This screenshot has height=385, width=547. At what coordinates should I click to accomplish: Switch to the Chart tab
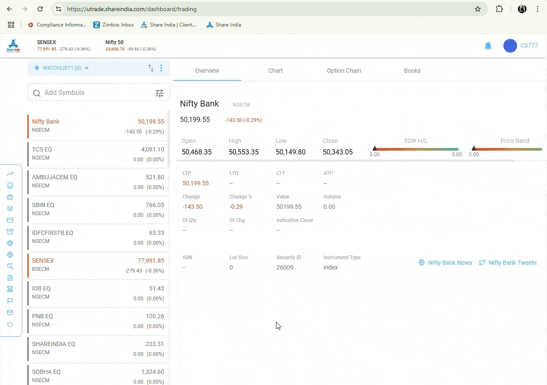[275, 71]
